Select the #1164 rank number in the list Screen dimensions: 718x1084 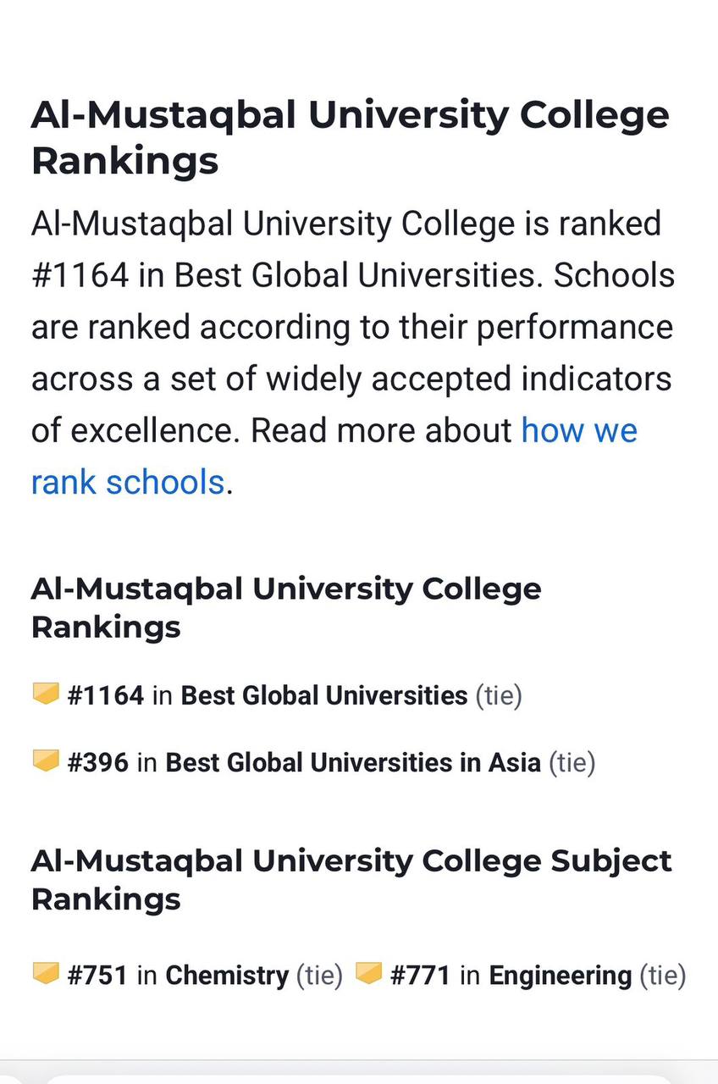coord(106,695)
